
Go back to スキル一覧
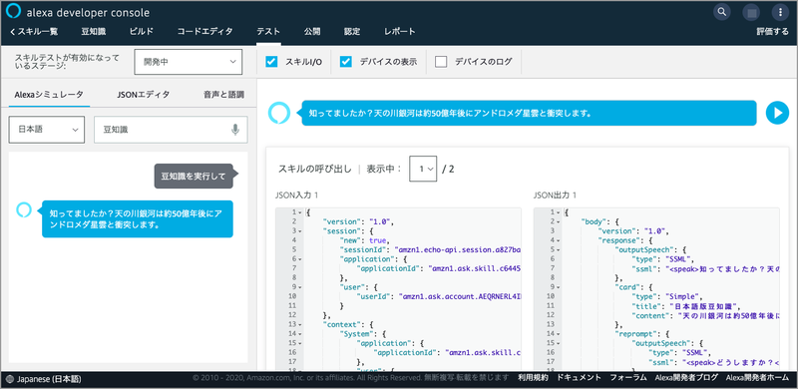tap(34, 32)
